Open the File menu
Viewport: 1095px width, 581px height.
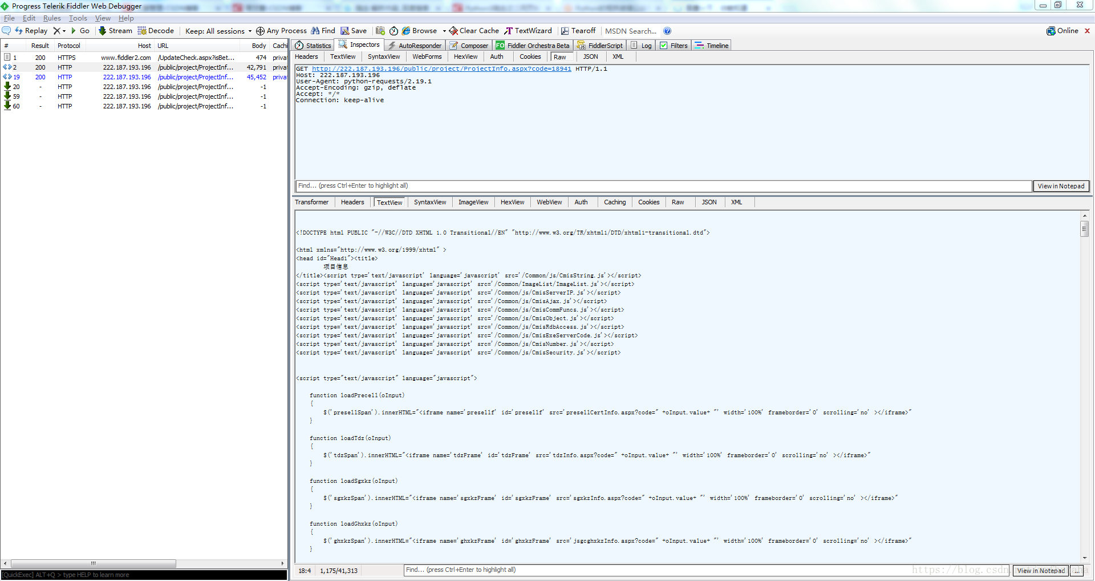pos(9,18)
